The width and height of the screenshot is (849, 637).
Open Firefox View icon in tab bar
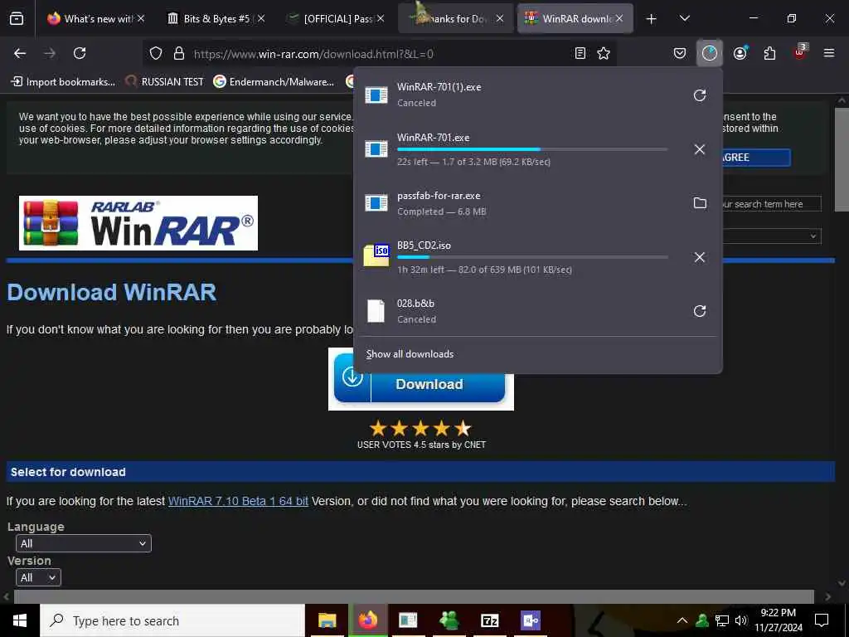[17, 18]
